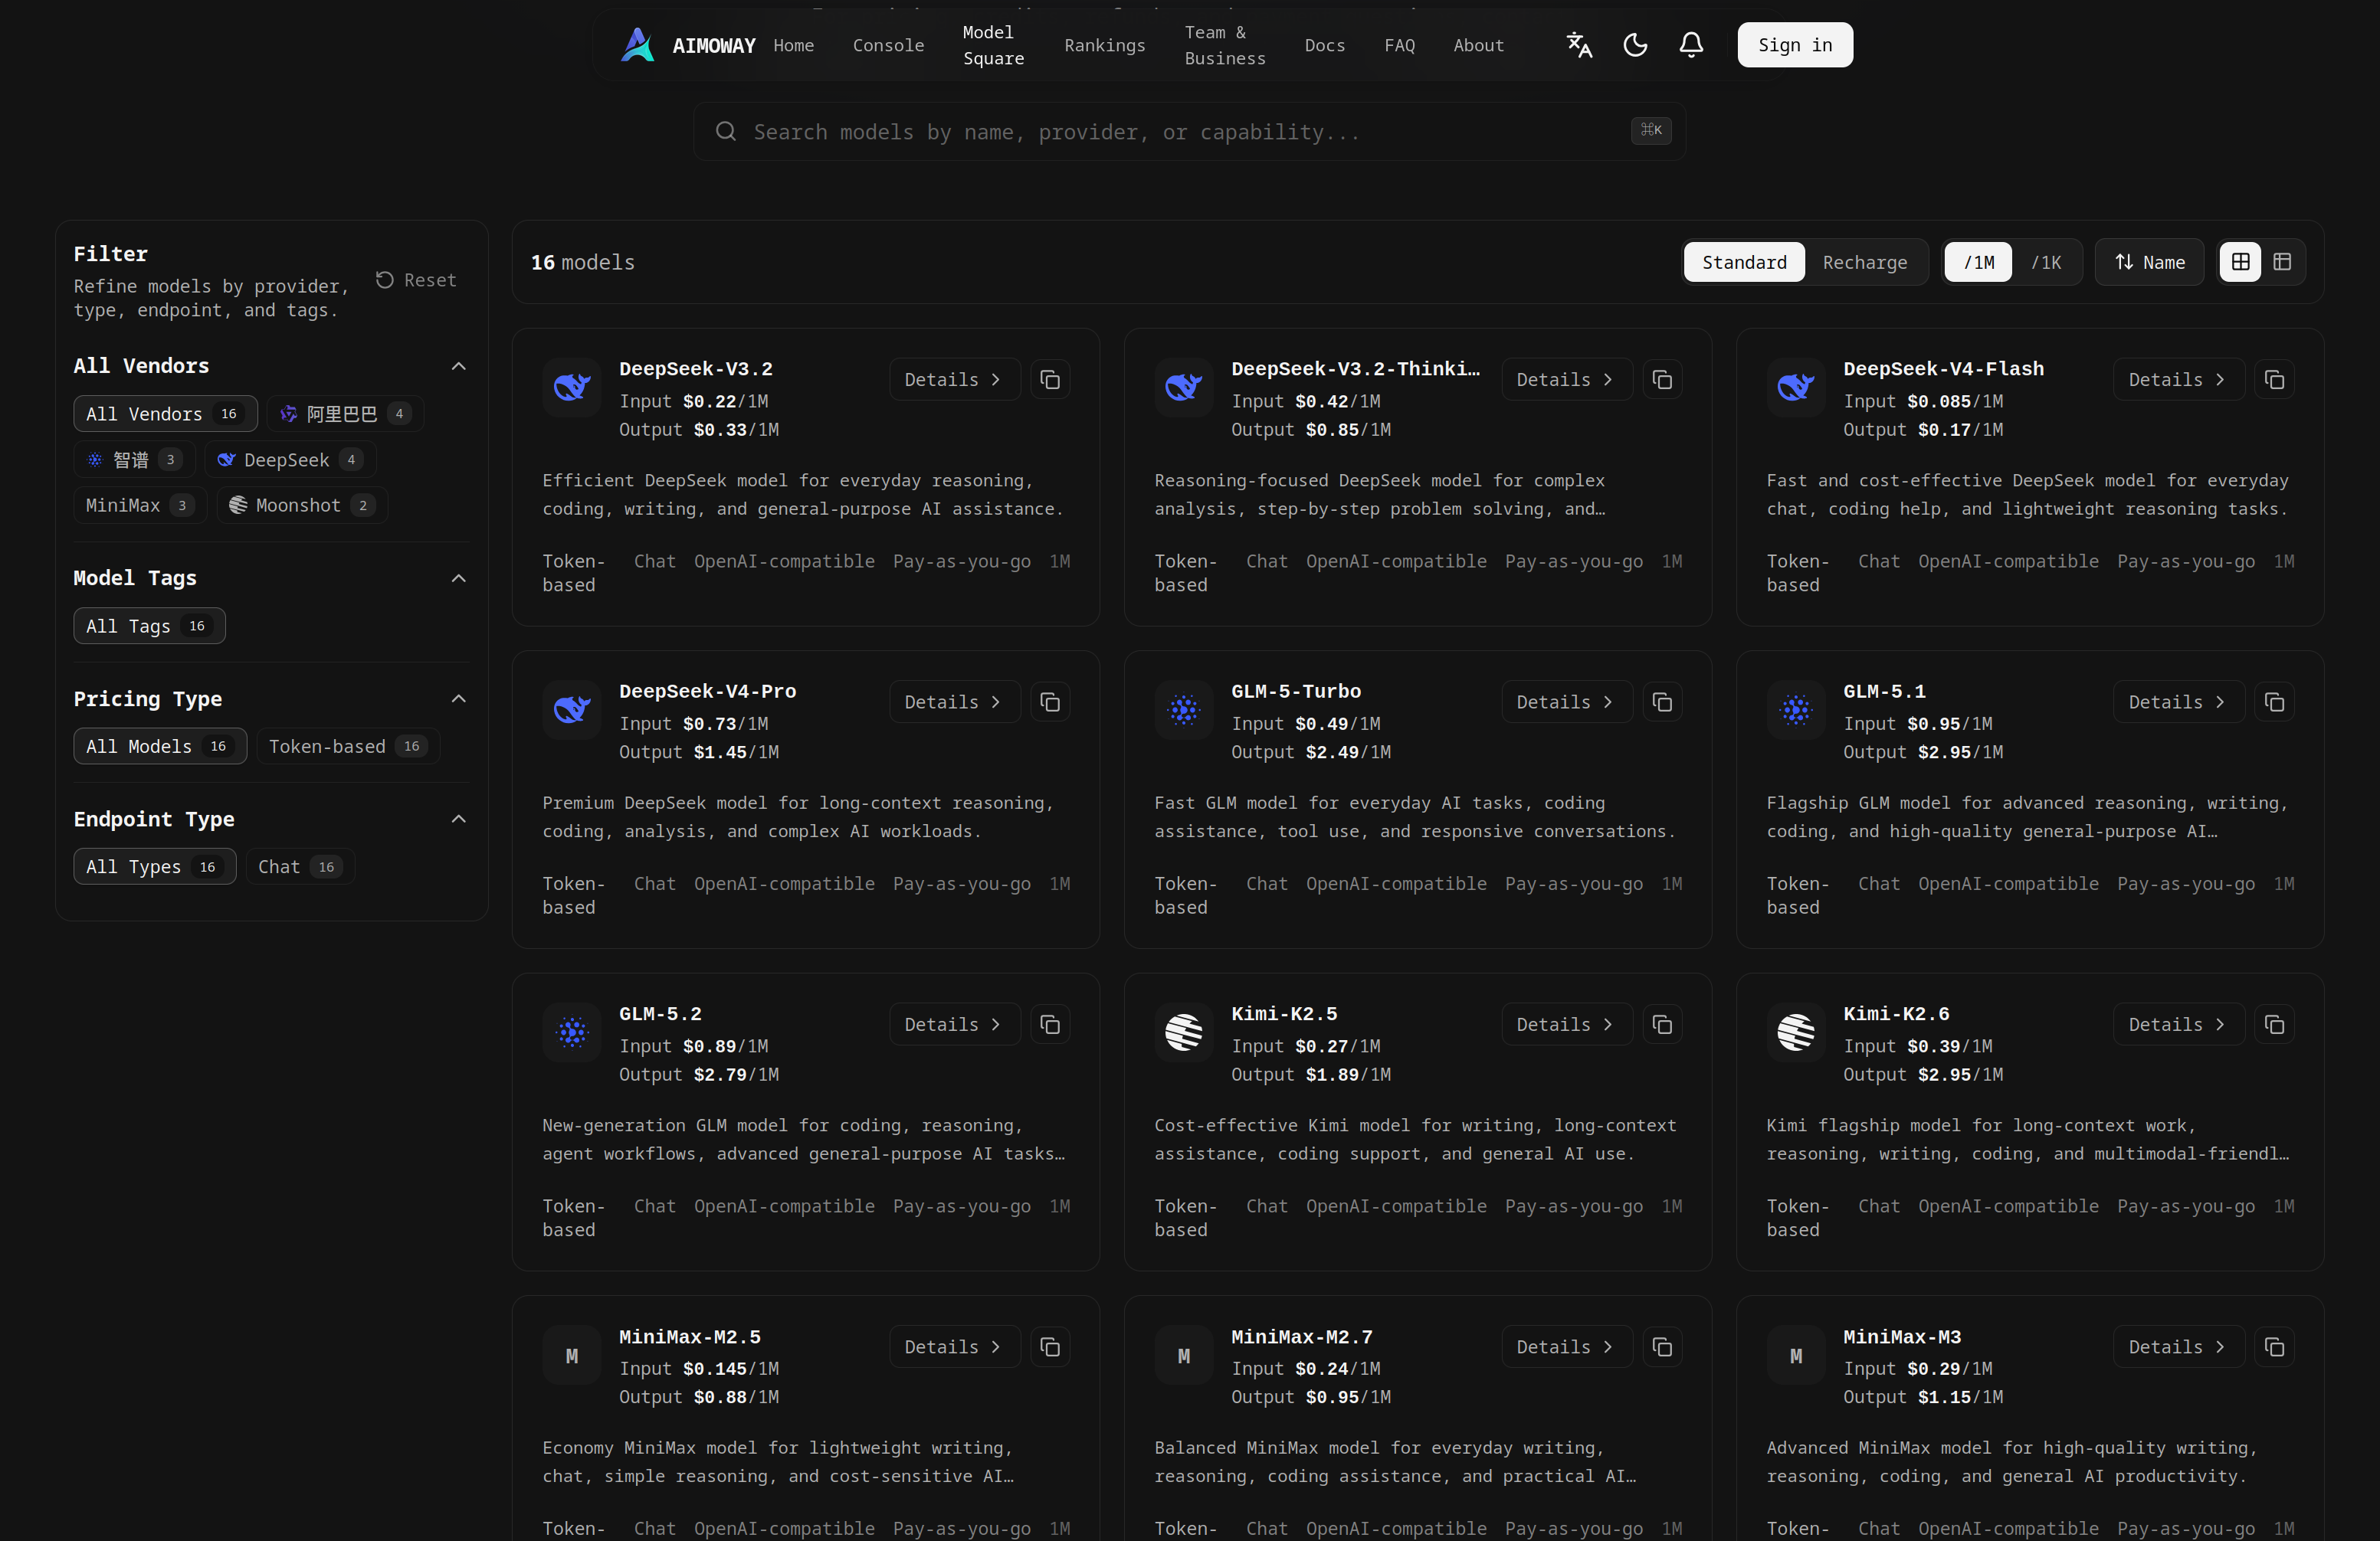2380x1541 pixels.
Task: Copy GLM-5.2 model name
Action: click(x=1050, y=1024)
